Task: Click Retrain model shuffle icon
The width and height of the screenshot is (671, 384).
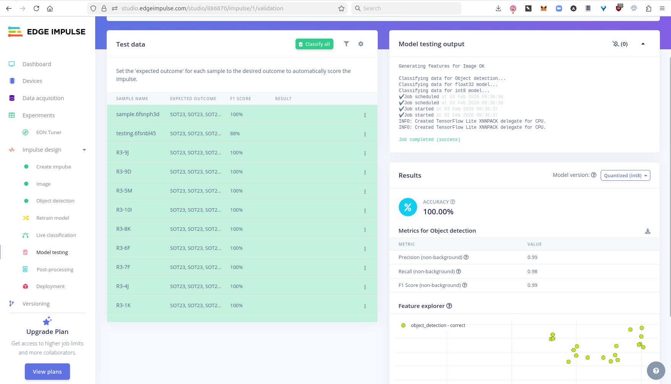Action: (x=26, y=218)
